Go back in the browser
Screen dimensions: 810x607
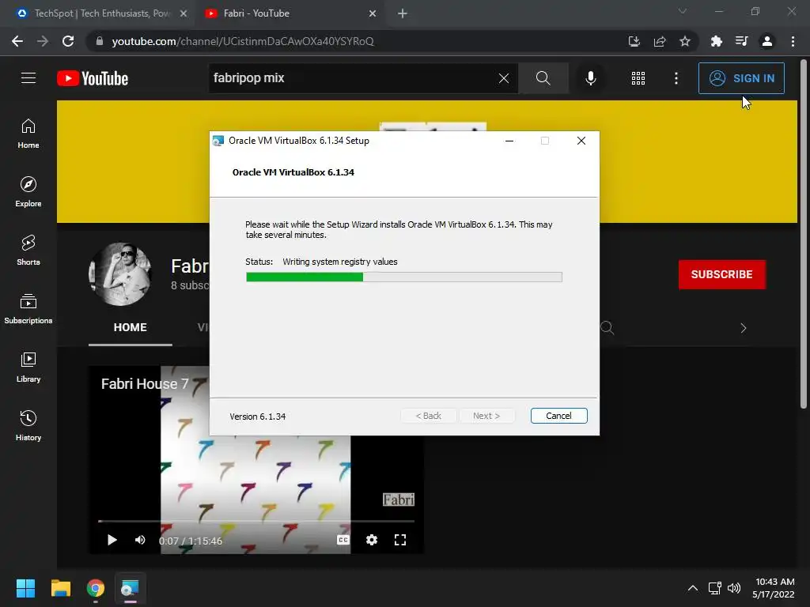tap(17, 41)
